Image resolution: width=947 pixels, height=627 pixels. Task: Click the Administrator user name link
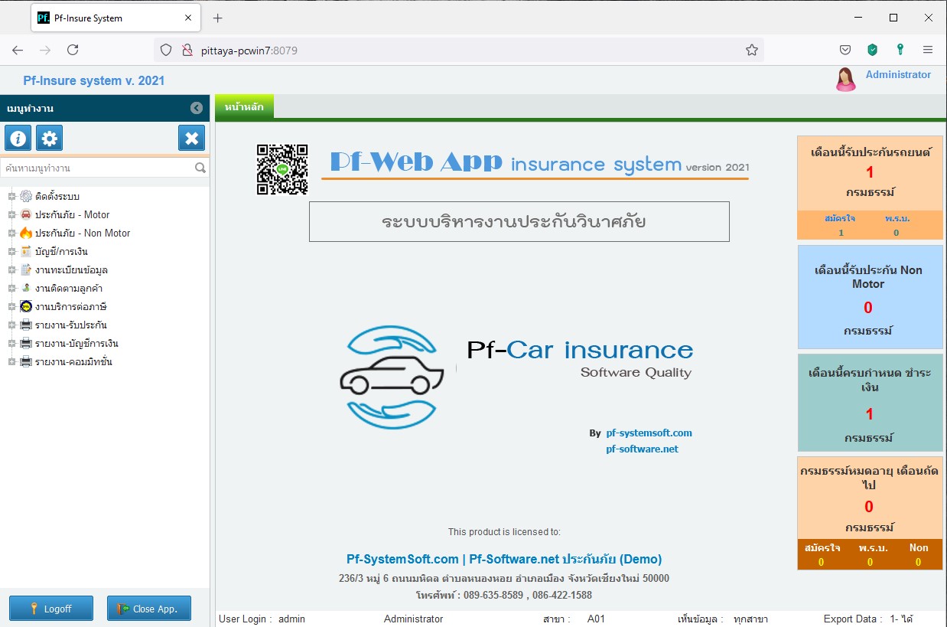898,74
